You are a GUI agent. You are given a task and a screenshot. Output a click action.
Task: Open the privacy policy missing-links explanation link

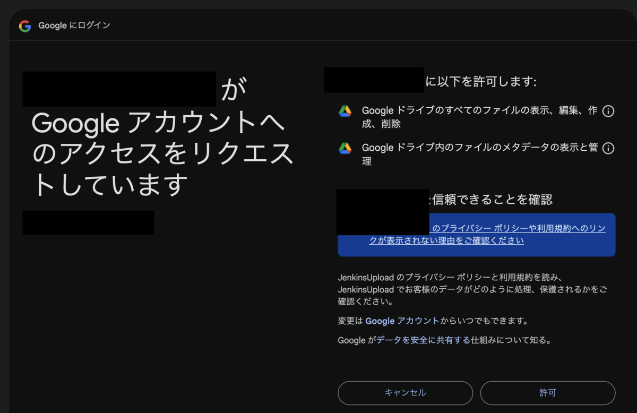point(487,234)
